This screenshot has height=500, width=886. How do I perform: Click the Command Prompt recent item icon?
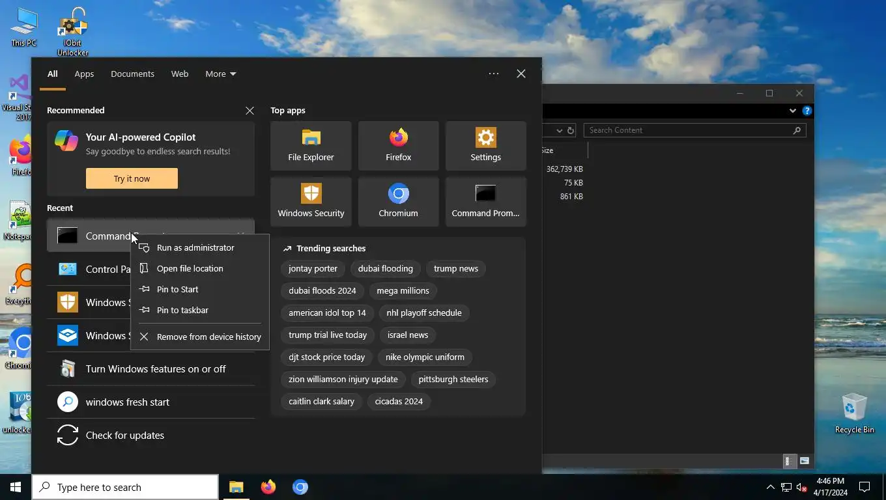(x=68, y=236)
